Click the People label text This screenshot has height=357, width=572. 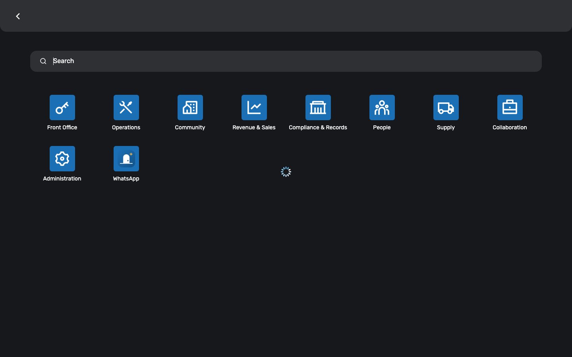382,127
